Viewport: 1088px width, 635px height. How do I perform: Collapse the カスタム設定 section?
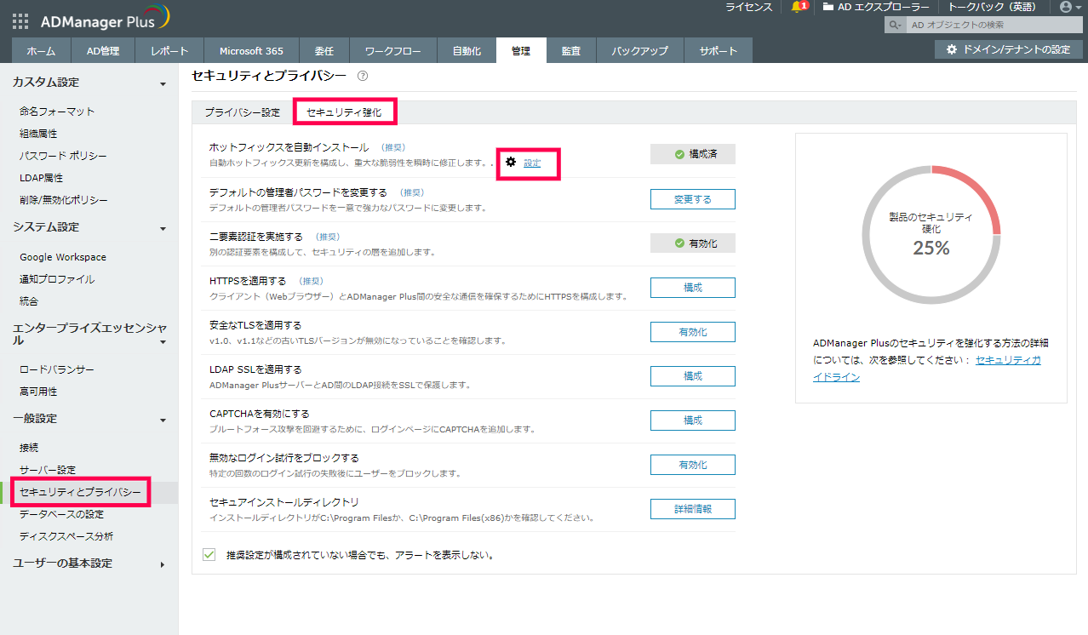pyautogui.click(x=163, y=83)
